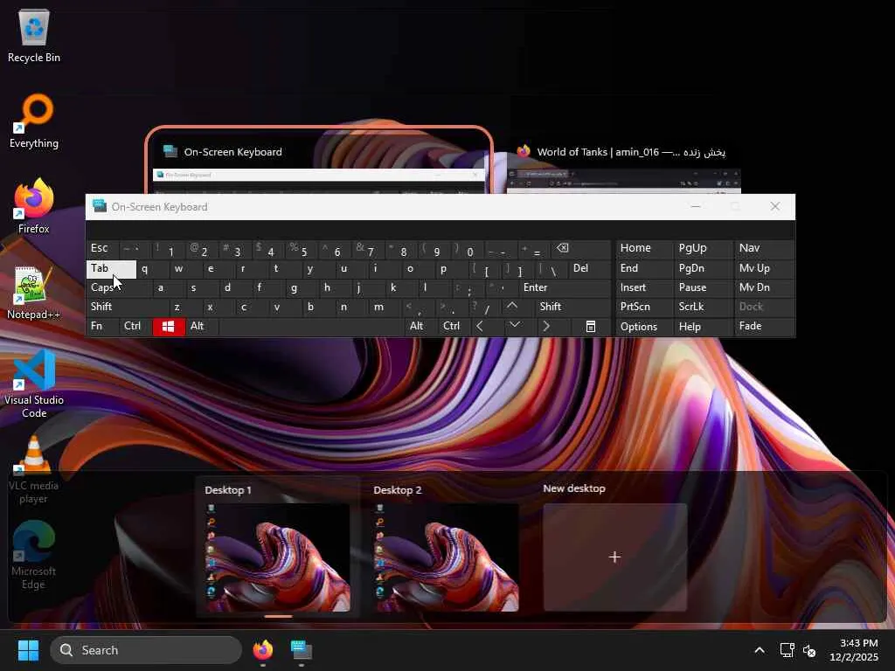
Task: Open the network status tray icon
Action: coord(787,650)
